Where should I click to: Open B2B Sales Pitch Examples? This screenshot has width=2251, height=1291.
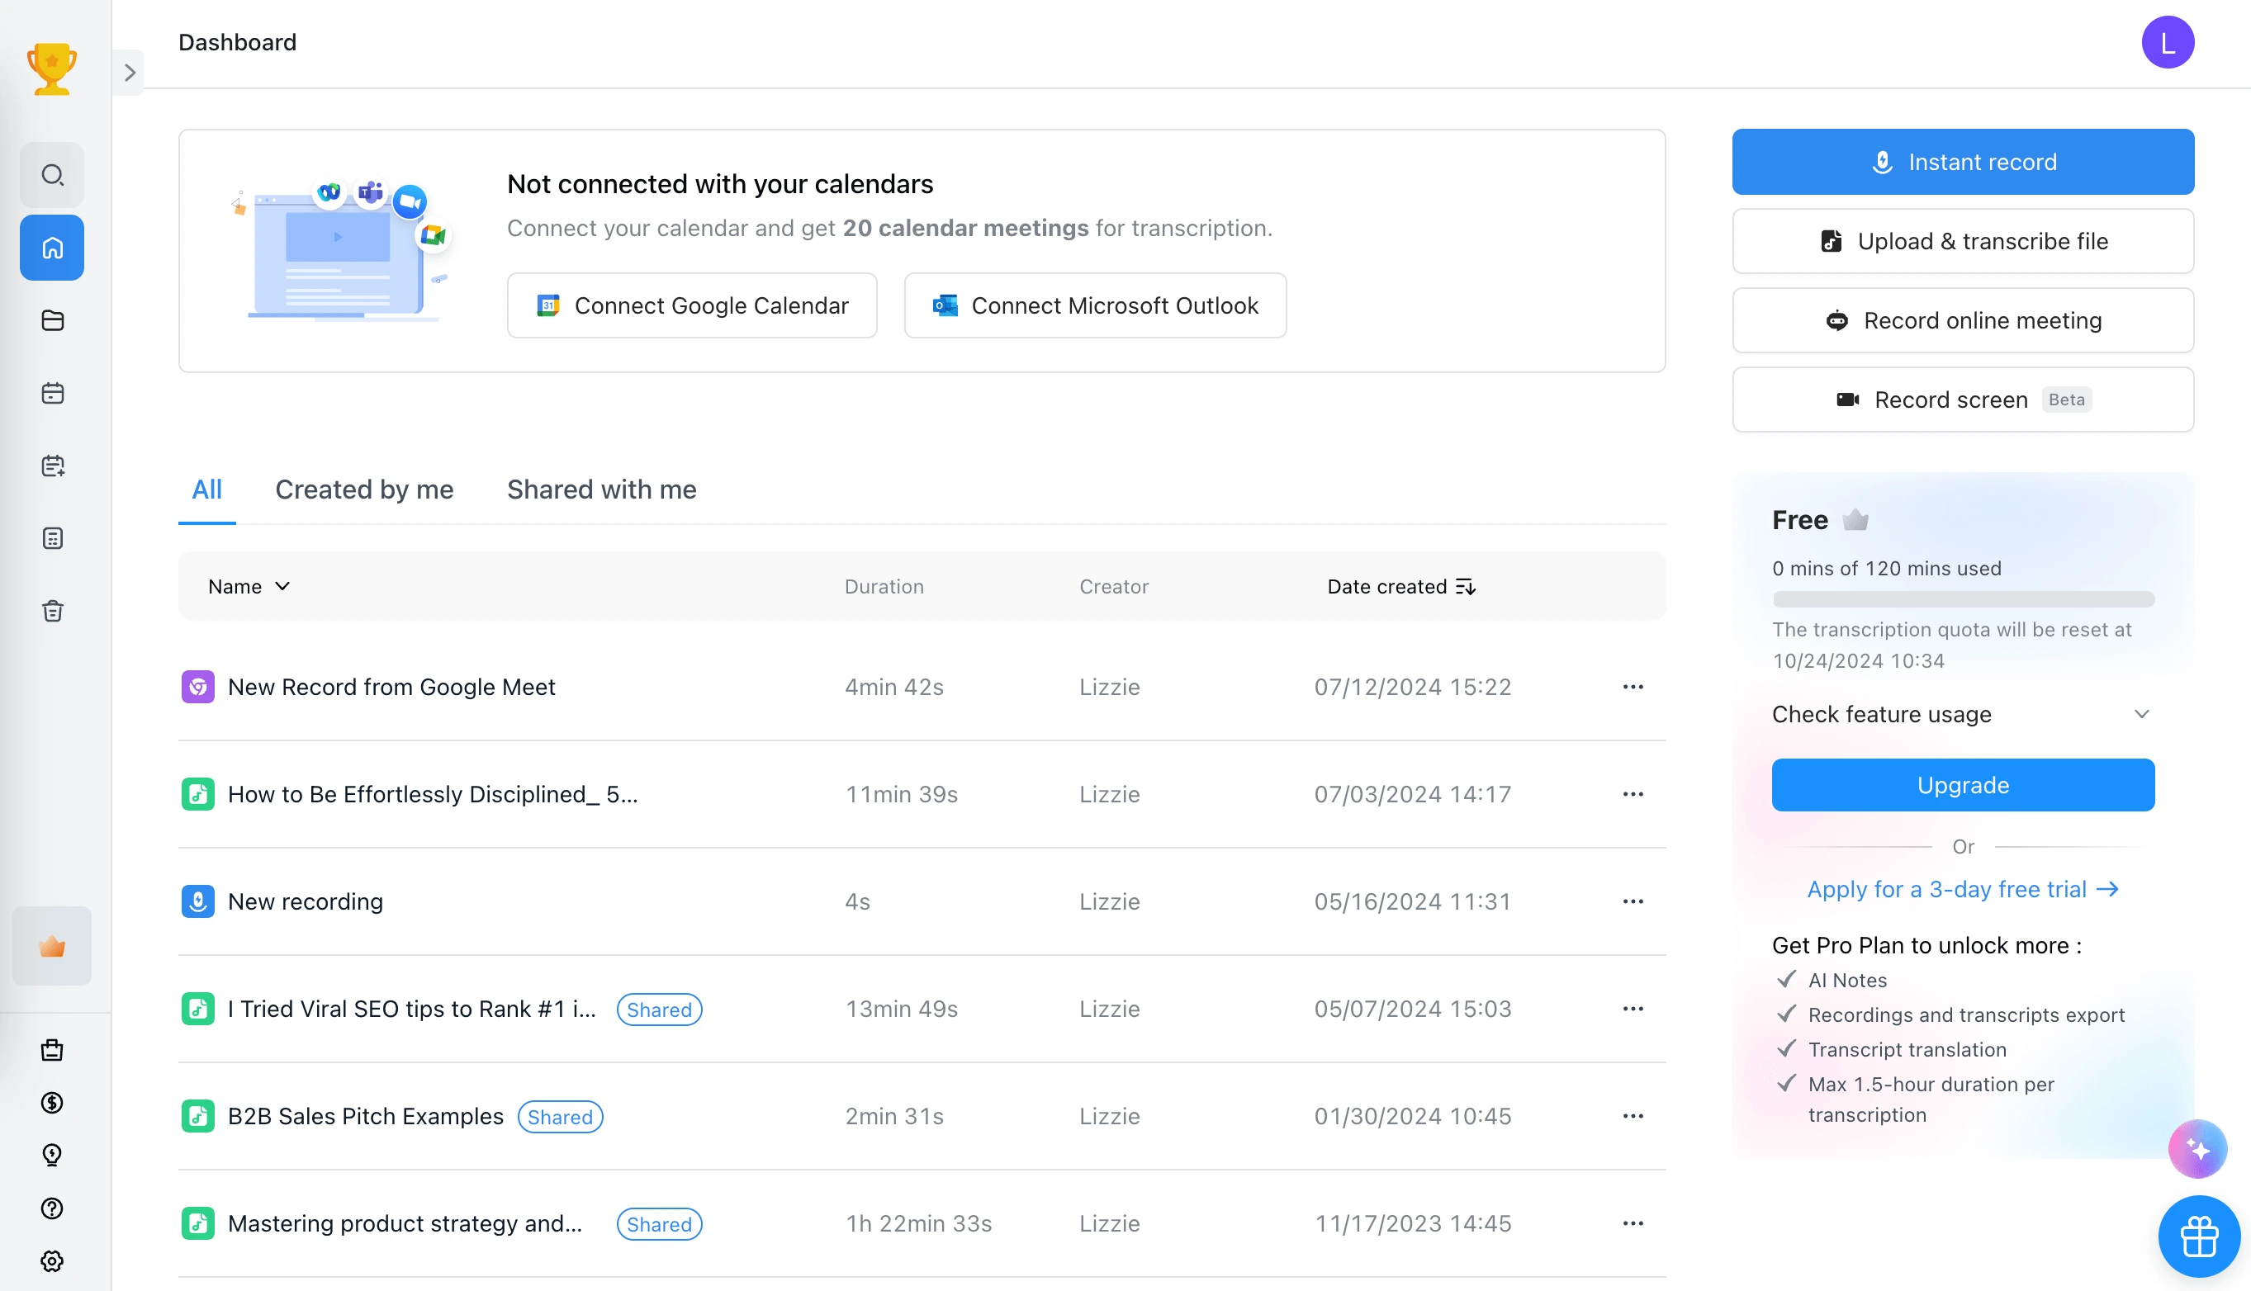point(366,1116)
